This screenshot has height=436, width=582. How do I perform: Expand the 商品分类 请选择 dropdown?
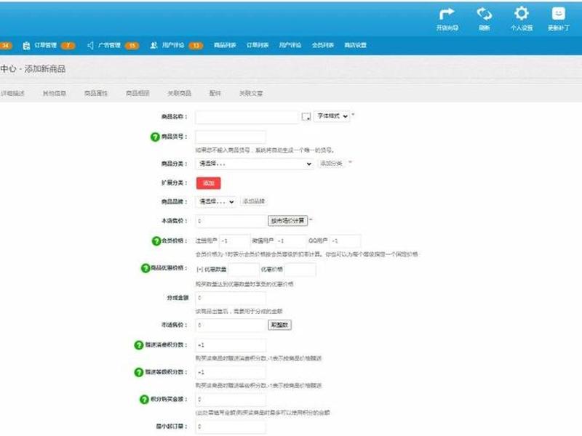pos(255,163)
